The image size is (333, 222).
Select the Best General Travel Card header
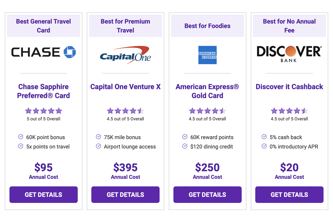coord(44,26)
